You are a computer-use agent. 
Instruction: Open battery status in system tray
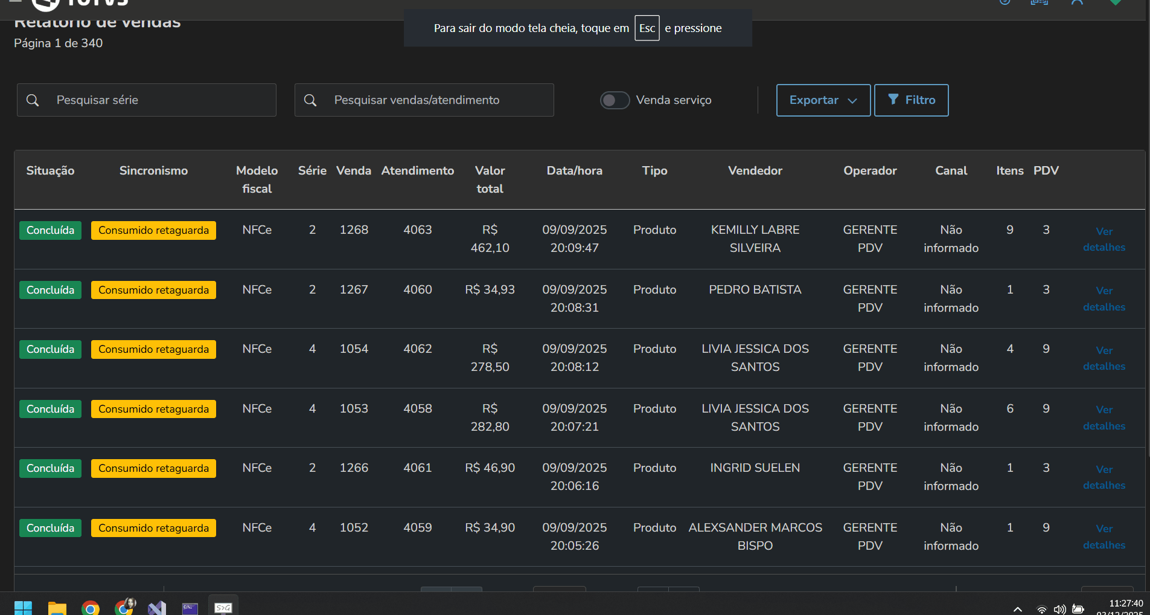pos(1078,609)
